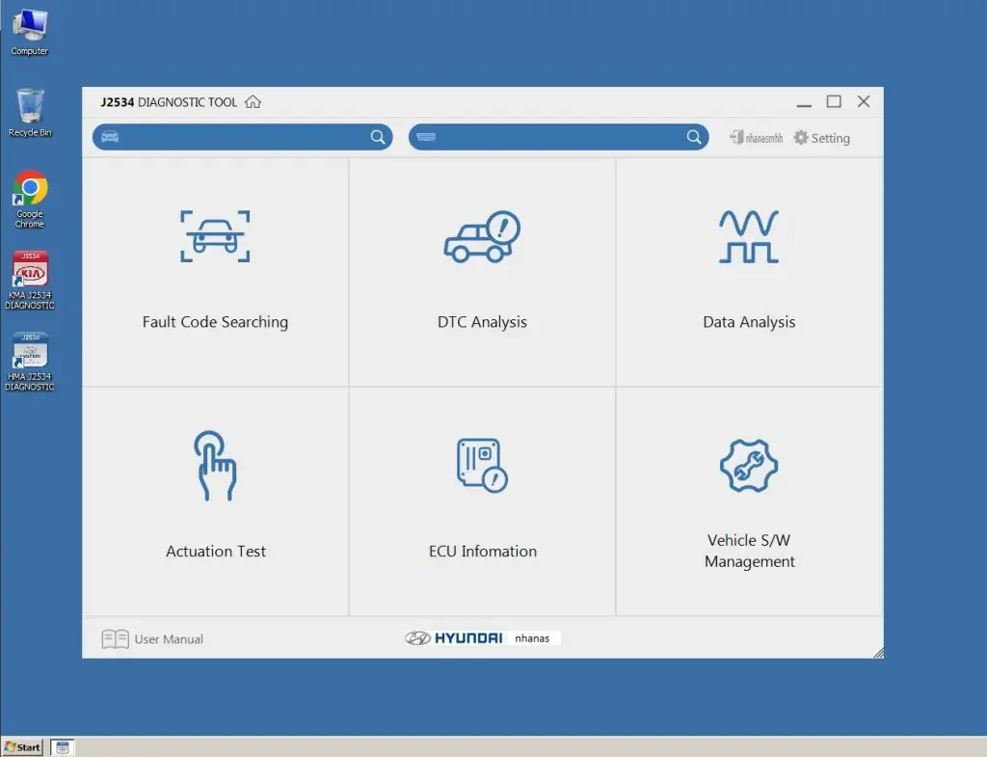Click the Hyundai logo in footer
Image resolution: width=987 pixels, height=757 pixels.
point(455,638)
